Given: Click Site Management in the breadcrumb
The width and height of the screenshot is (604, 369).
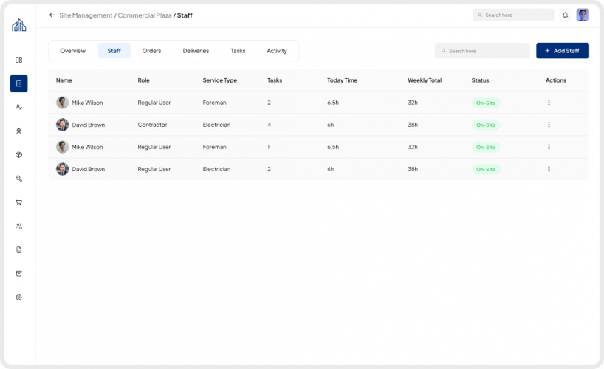Looking at the screenshot, I should (86, 15).
